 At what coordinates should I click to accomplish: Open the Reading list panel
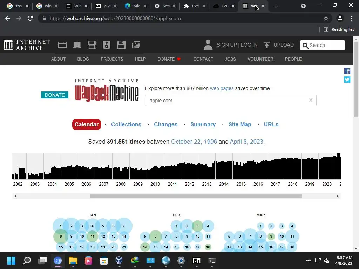(339, 29)
